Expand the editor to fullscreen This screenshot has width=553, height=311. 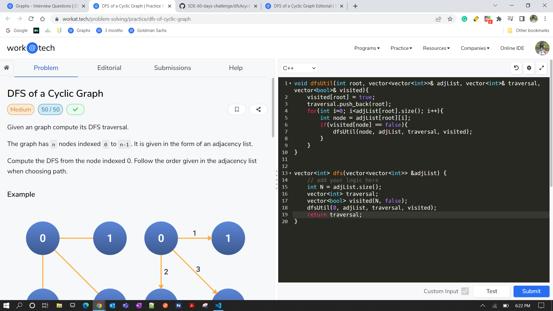[x=541, y=68]
